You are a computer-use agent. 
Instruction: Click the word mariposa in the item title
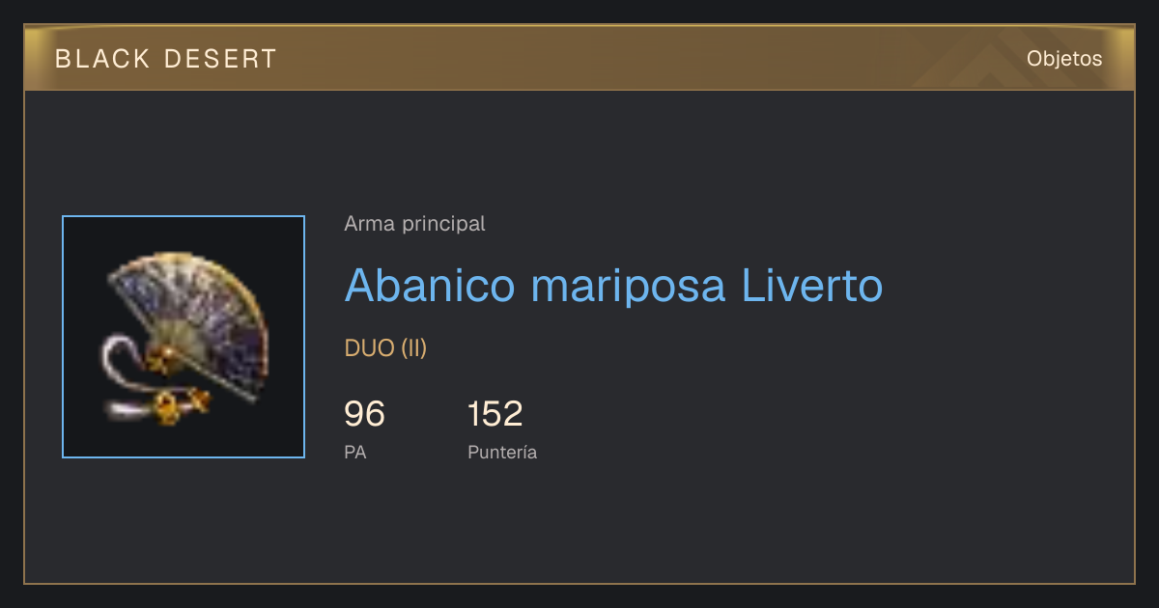628,288
